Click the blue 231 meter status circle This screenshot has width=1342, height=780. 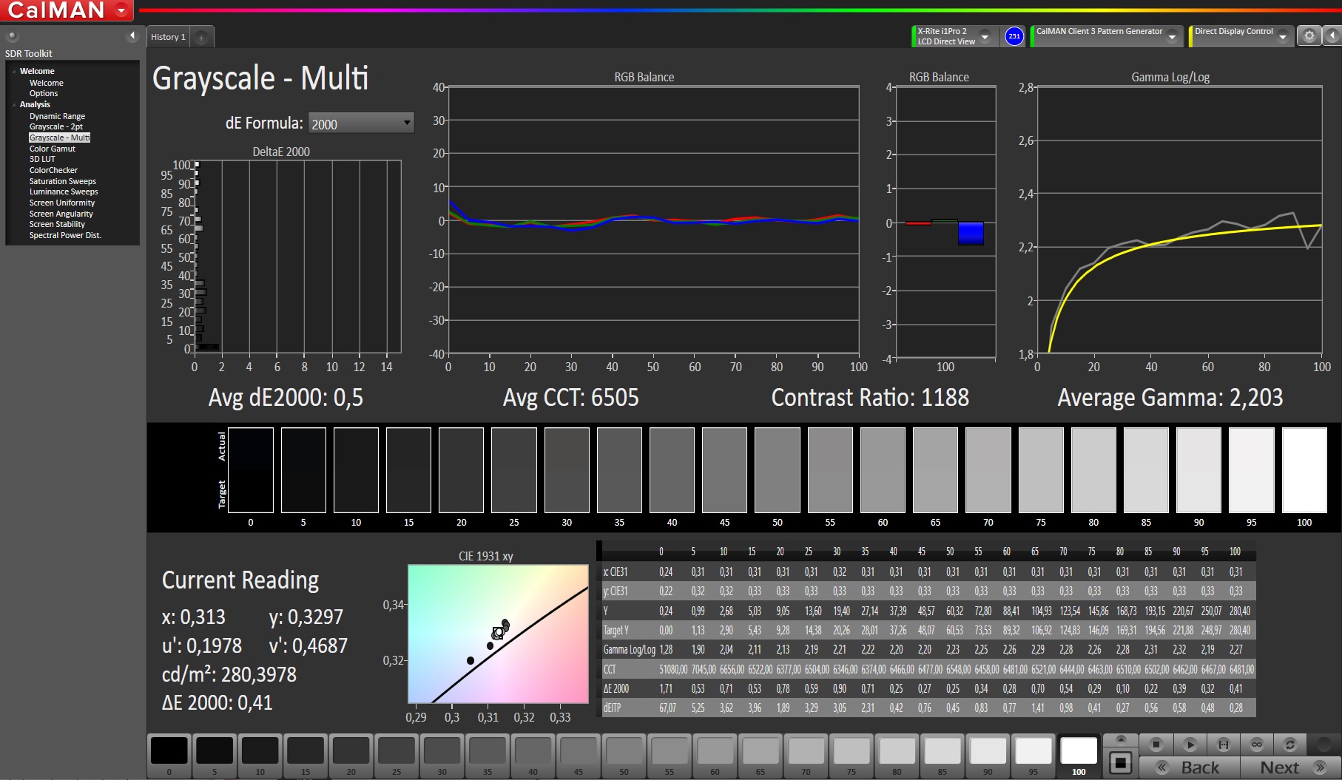click(x=1014, y=36)
